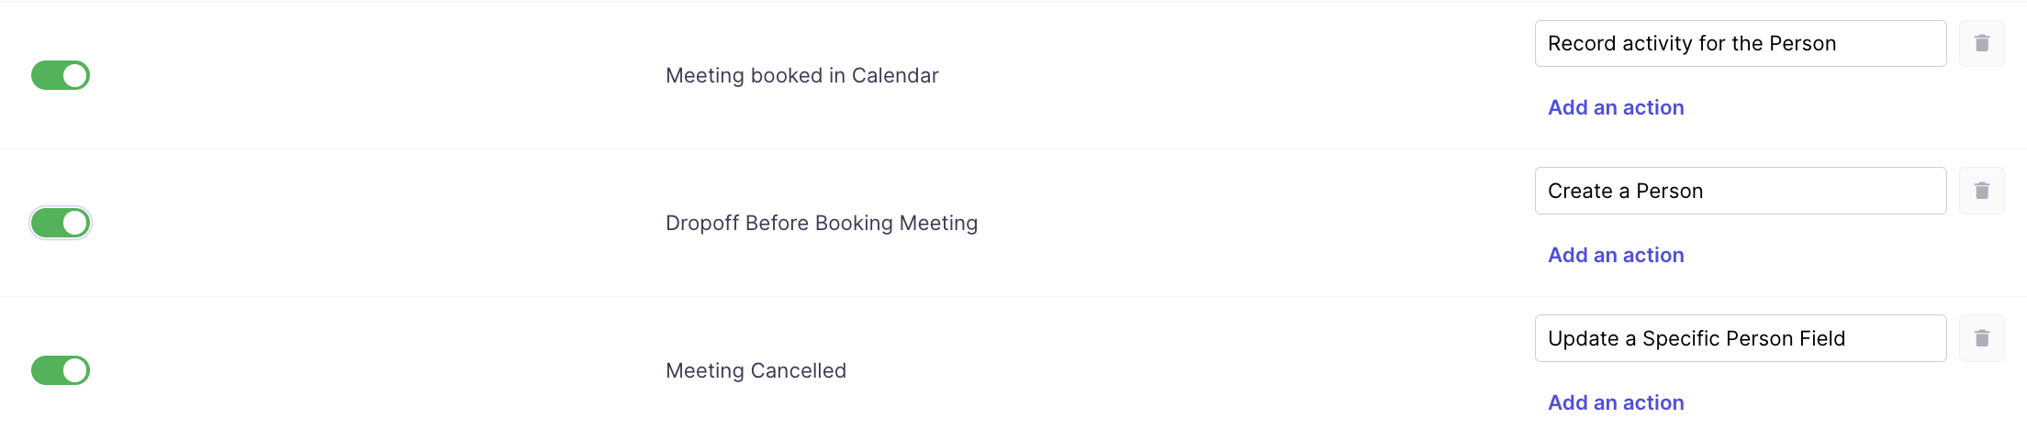This screenshot has width=2027, height=429.
Task: Change the action for the Meeting Cancelled event
Action: pos(1740,338)
